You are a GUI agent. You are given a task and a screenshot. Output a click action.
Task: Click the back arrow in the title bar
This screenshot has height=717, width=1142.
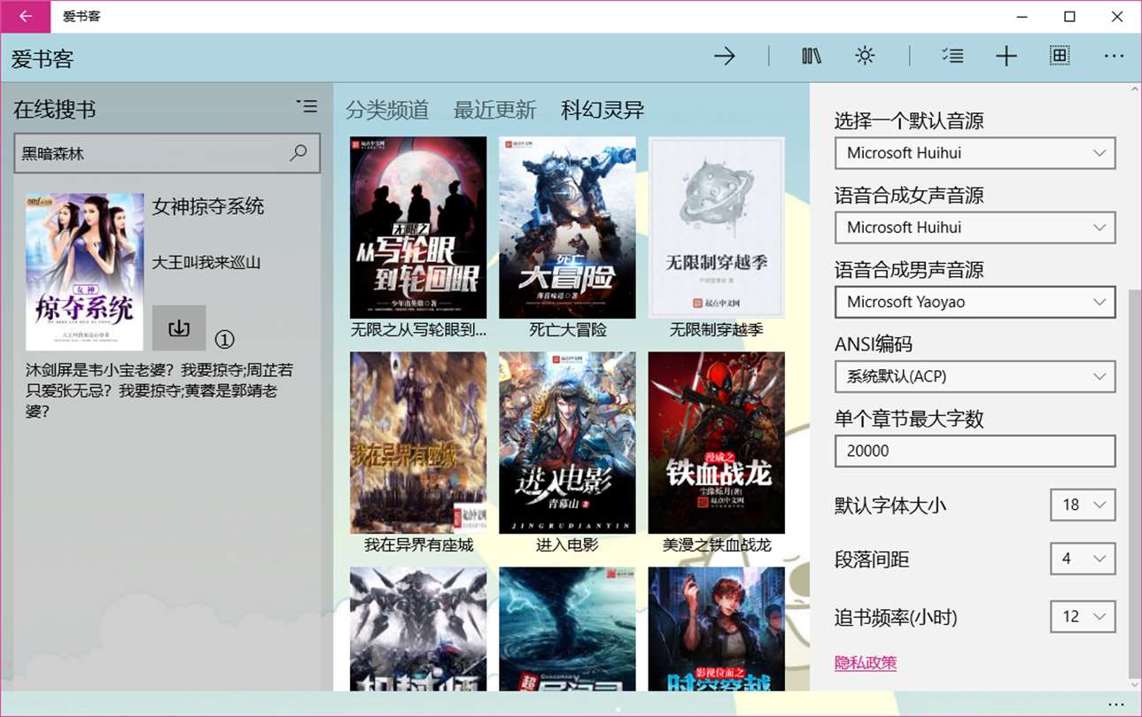[x=25, y=17]
